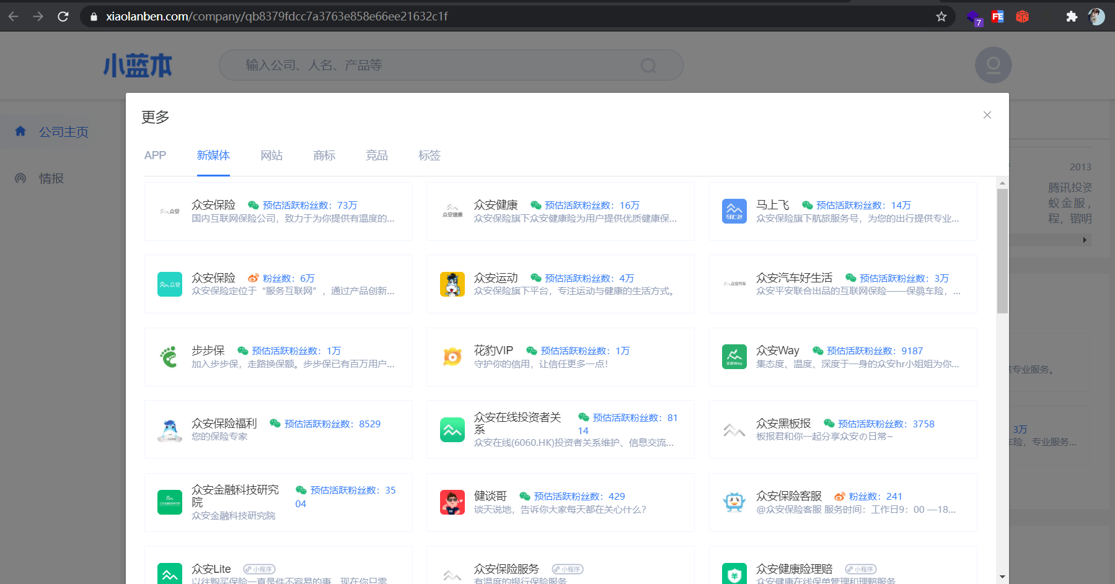This screenshot has width=1115, height=584.
Task: Click the 众安运动 mascot logo
Action: [x=452, y=284]
